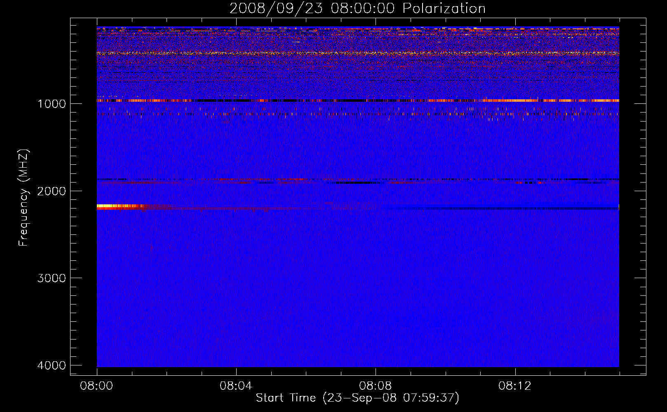Click the 1000 frequency tick label
667x412 pixels.
(52, 103)
